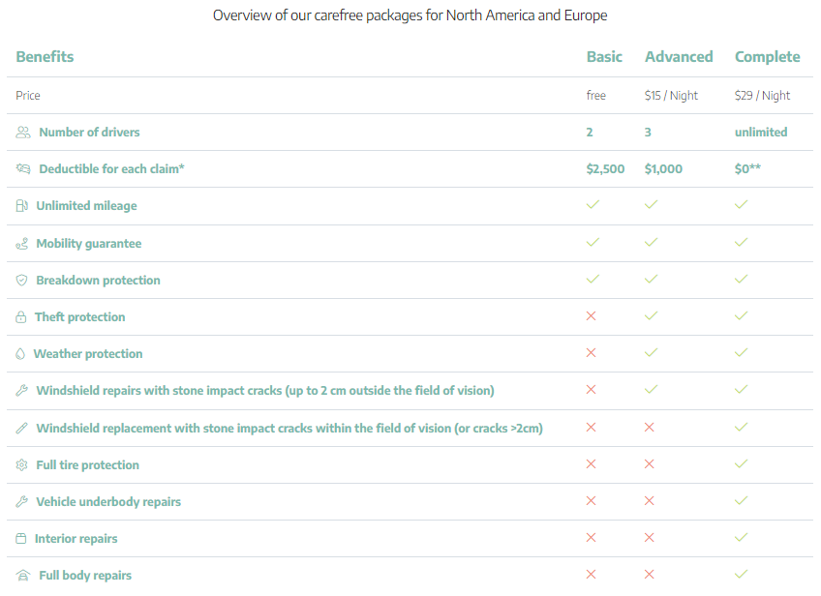Viewport: 821px width, 596px height.
Task: Click the Interior repairs box icon
Action: pos(21,539)
